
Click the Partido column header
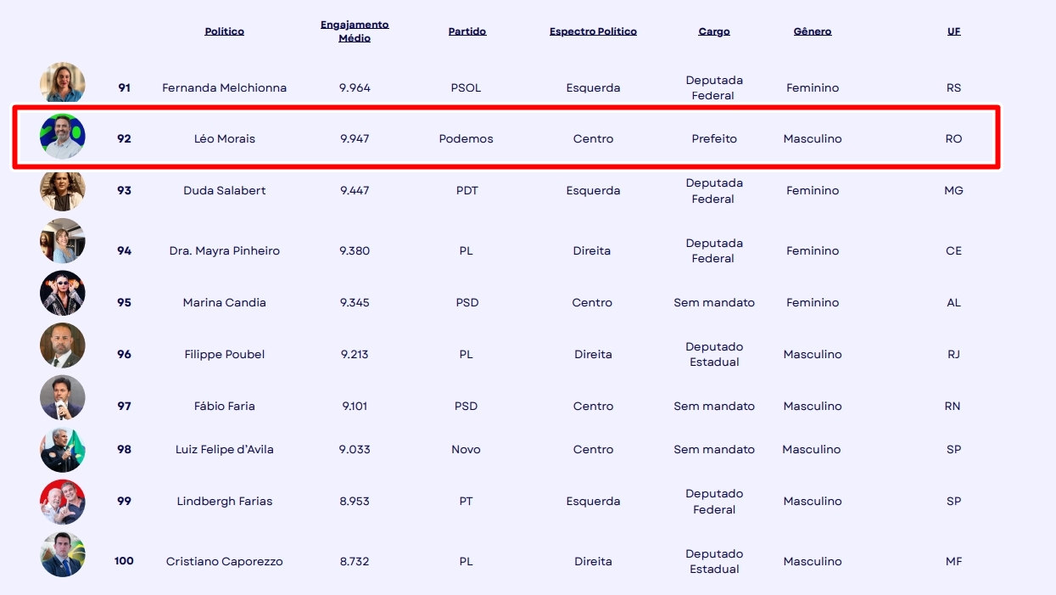(x=467, y=31)
